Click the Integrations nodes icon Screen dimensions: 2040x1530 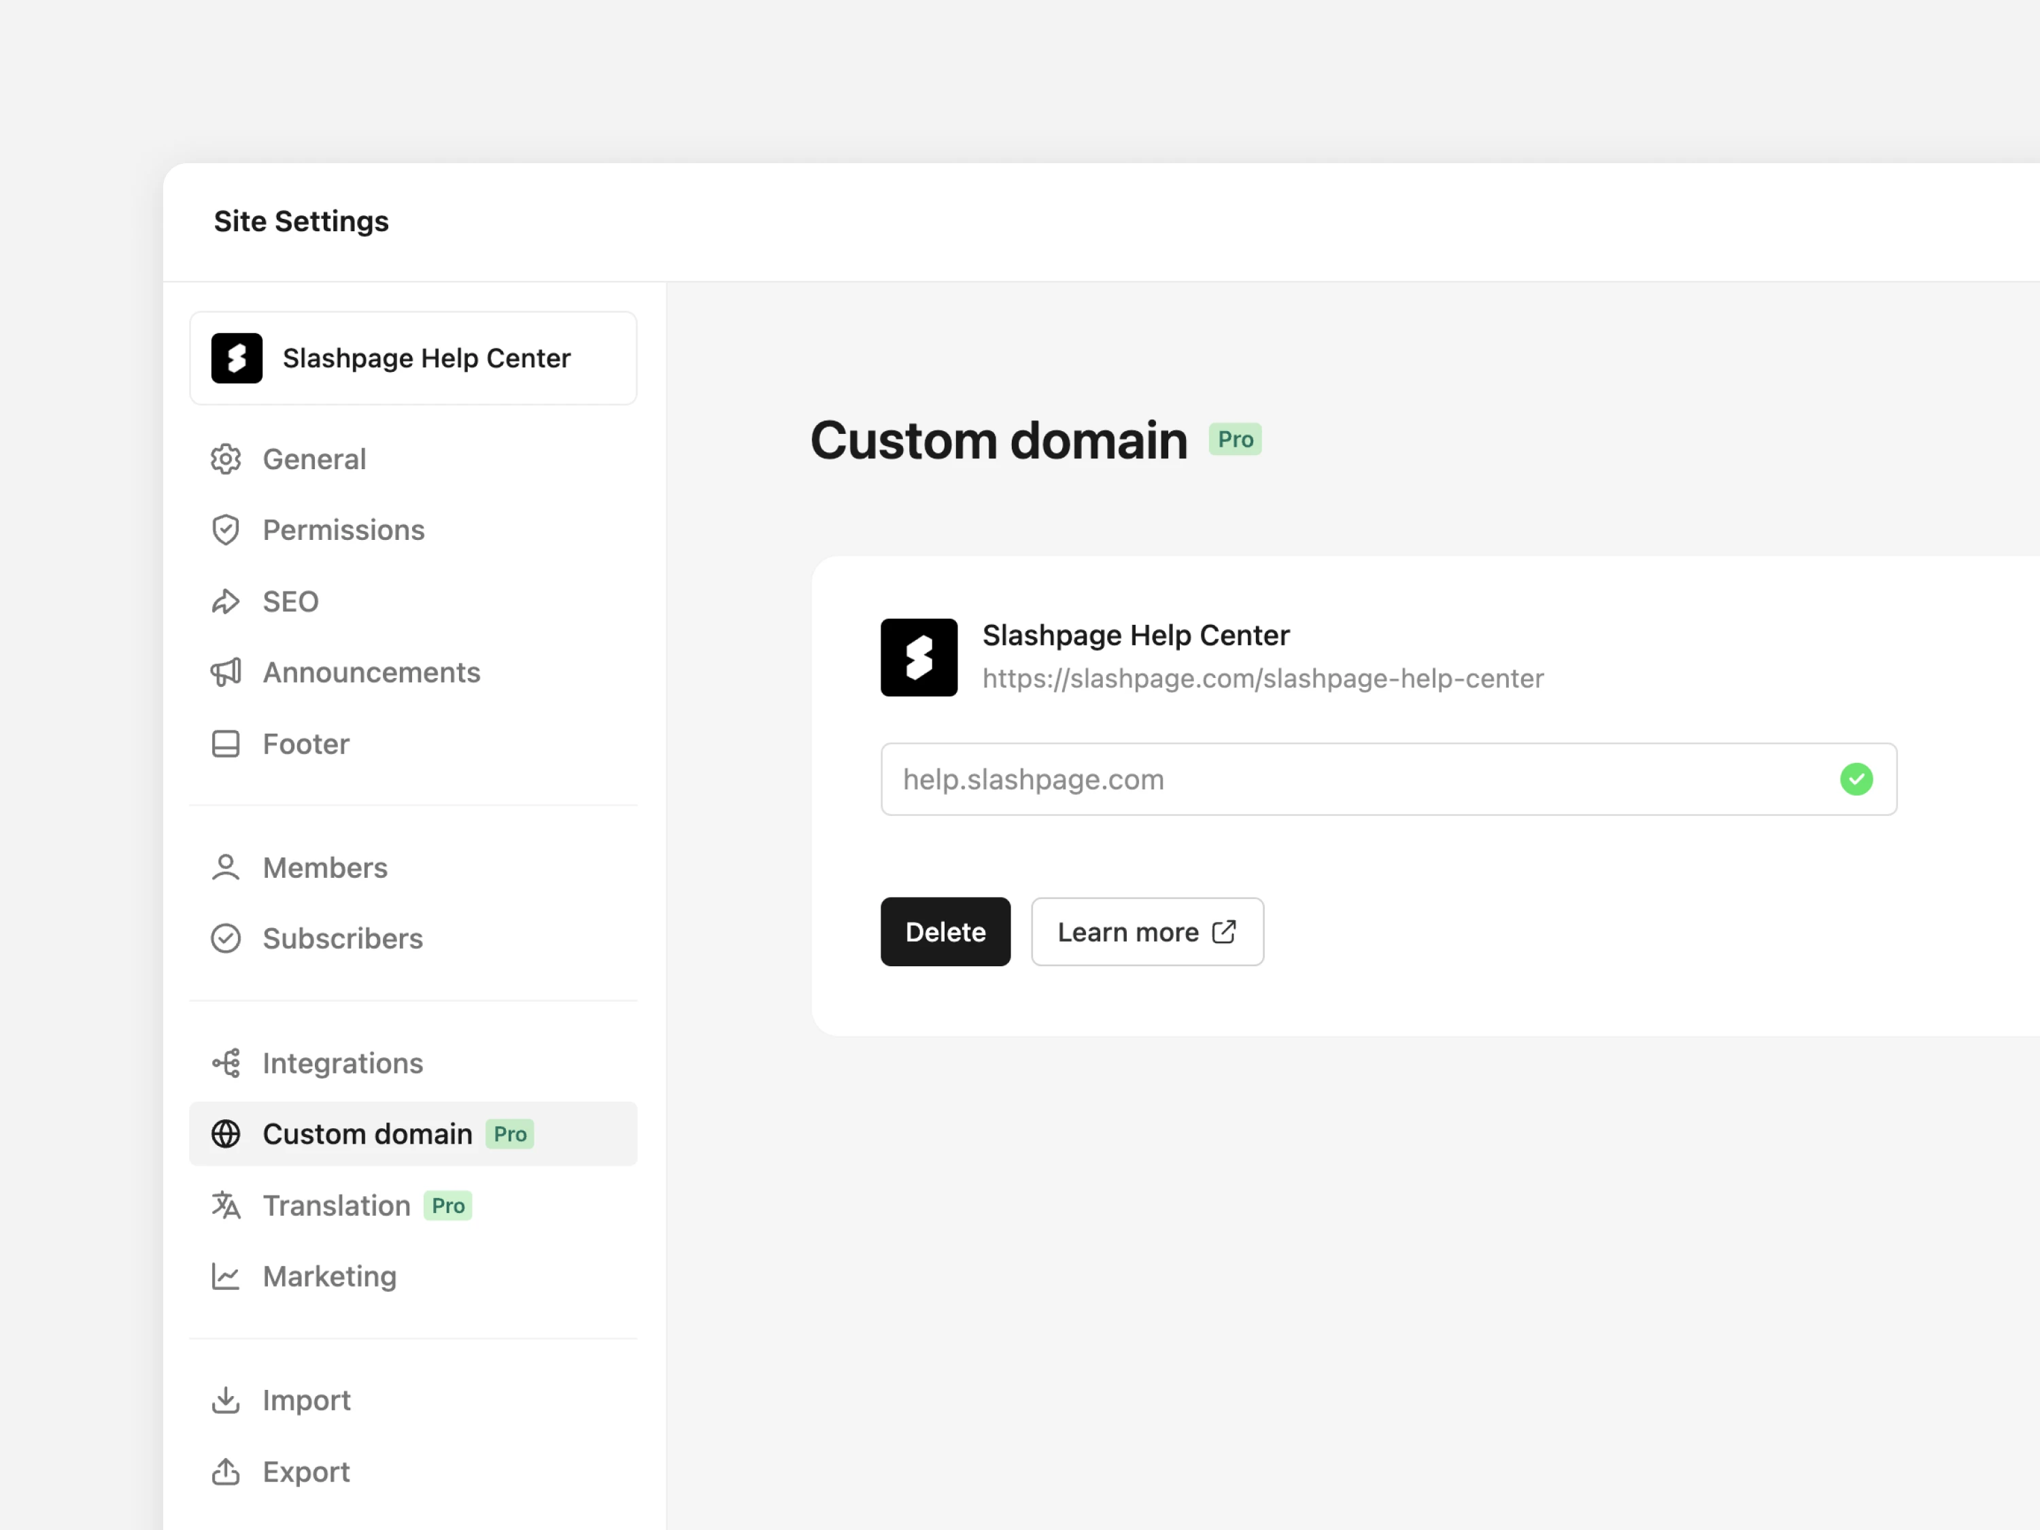[x=226, y=1064]
